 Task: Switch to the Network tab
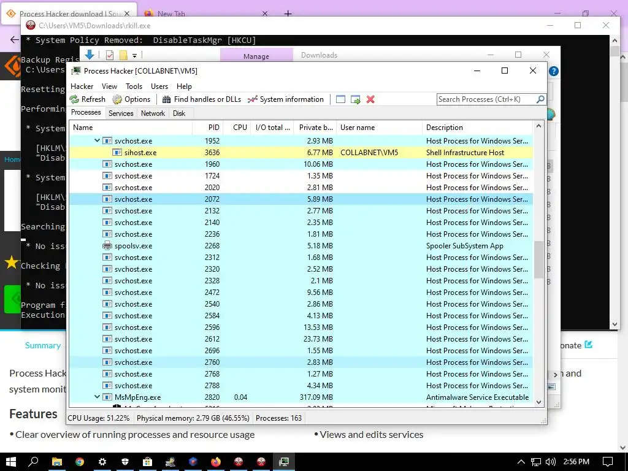click(153, 113)
